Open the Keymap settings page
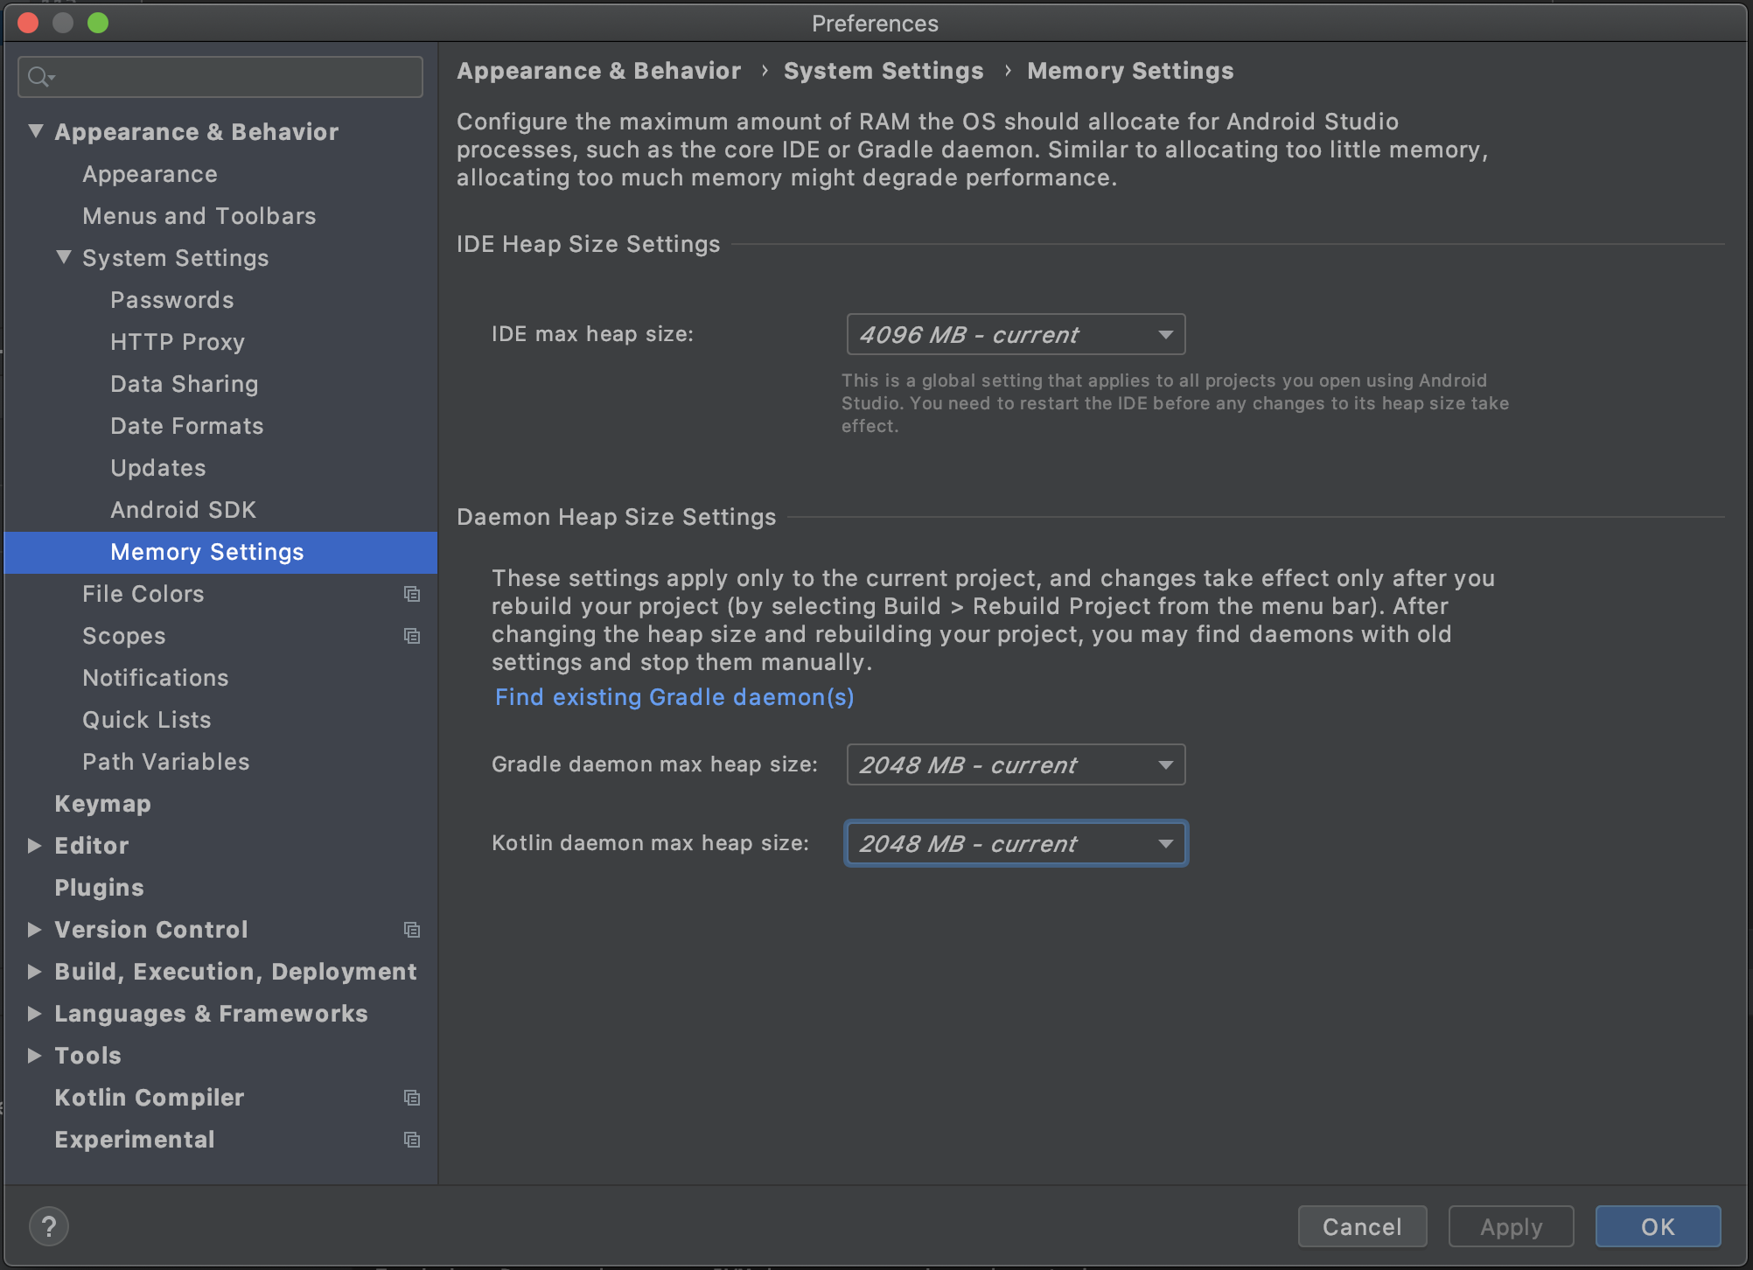The width and height of the screenshot is (1753, 1270). pyautogui.click(x=102, y=804)
